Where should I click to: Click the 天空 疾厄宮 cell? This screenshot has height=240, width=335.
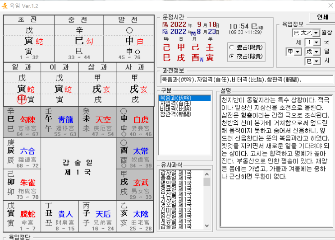pyautogui.click(x=97, y=122)
